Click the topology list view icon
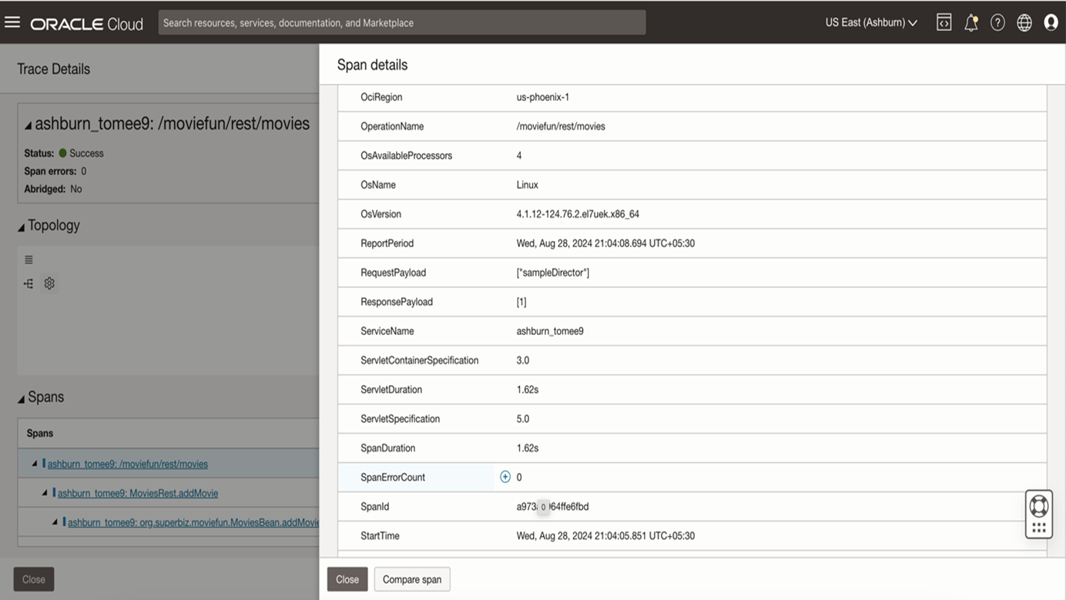Image resolution: width=1066 pixels, height=600 pixels. (x=28, y=260)
